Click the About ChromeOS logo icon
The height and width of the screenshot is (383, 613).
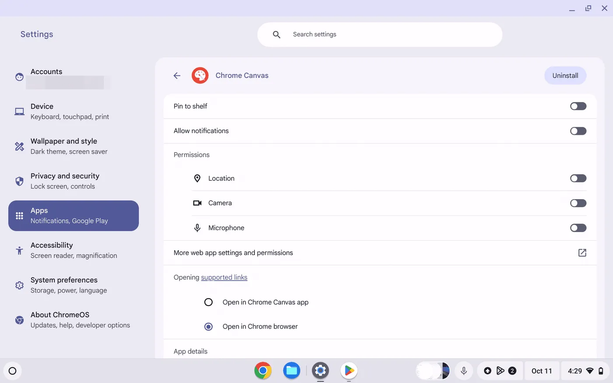pyautogui.click(x=19, y=320)
